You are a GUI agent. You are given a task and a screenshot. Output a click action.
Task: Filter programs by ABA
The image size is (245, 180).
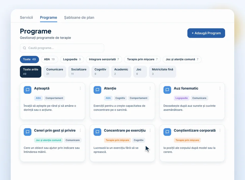point(49,59)
